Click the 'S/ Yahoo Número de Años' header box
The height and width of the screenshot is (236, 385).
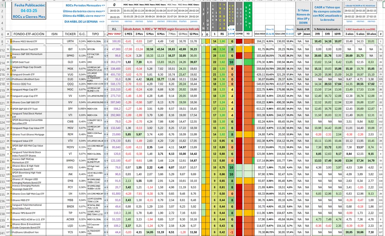[x=303, y=17]
